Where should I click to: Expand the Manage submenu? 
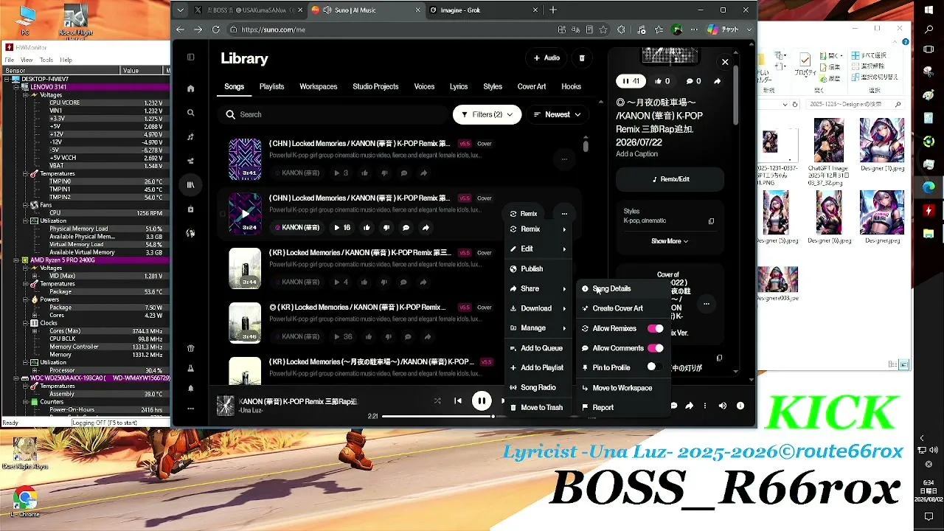pyautogui.click(x=538, y=328)
